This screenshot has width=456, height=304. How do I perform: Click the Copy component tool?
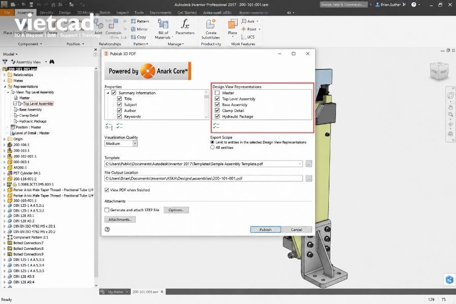138,37
